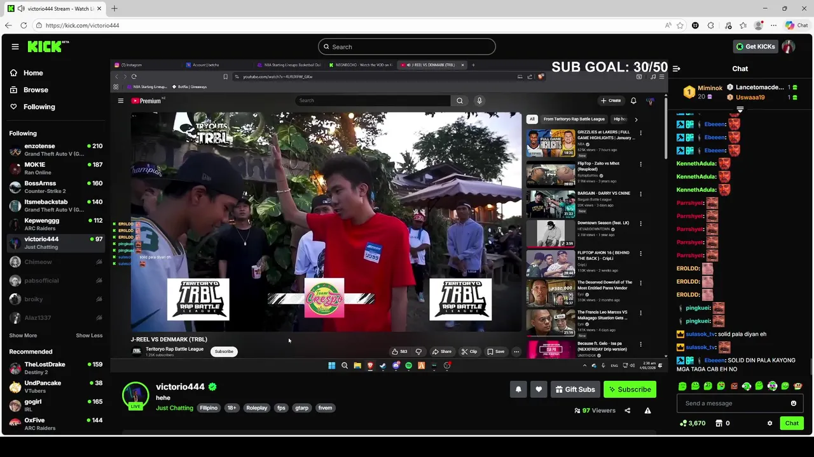The height and width of the screenshot is (457, 814).
Task: Open Kepwenggg channel in Following
Action: [x=55, y=224]
